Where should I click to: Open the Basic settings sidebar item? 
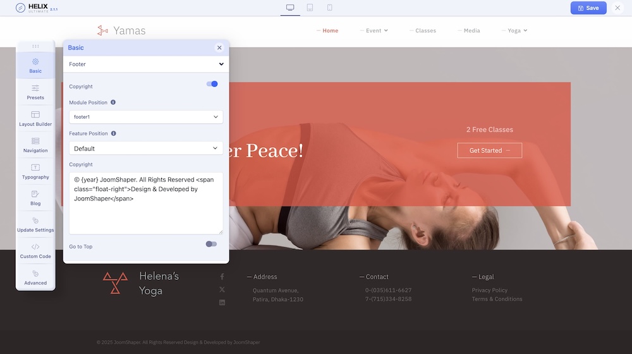coord(35,65)
